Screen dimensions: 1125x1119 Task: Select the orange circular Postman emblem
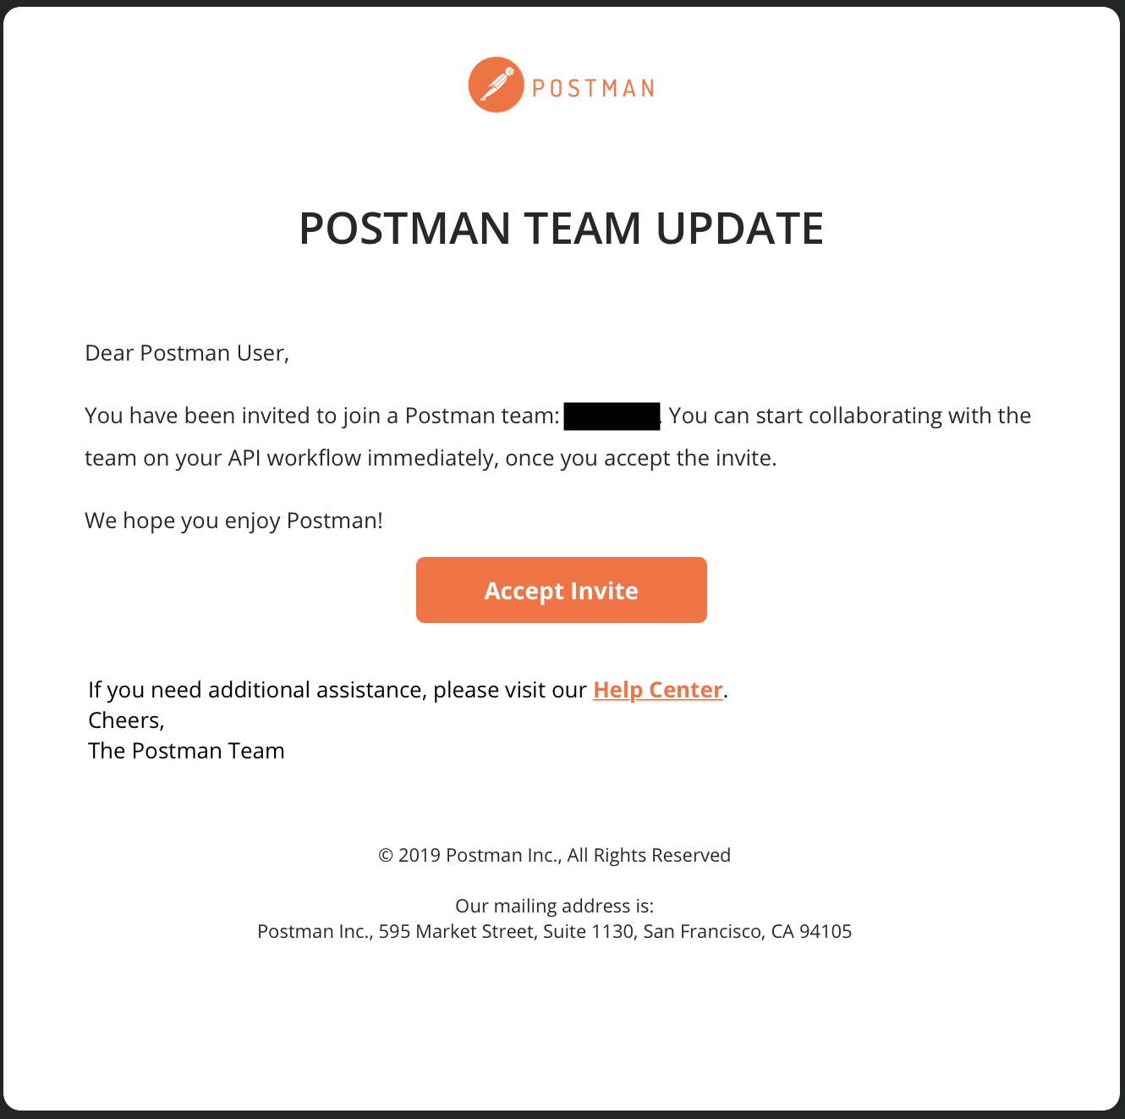click(497, 84)
